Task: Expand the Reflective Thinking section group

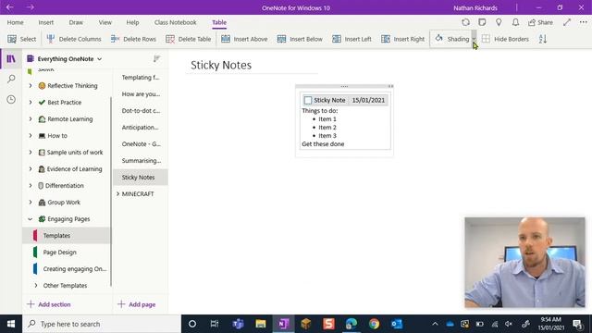Action: [31, 86]
